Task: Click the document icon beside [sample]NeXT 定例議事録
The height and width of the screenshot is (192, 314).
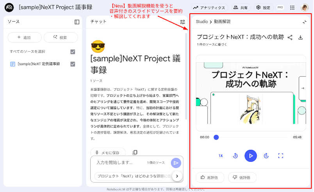Action: [x=12, y=64]
